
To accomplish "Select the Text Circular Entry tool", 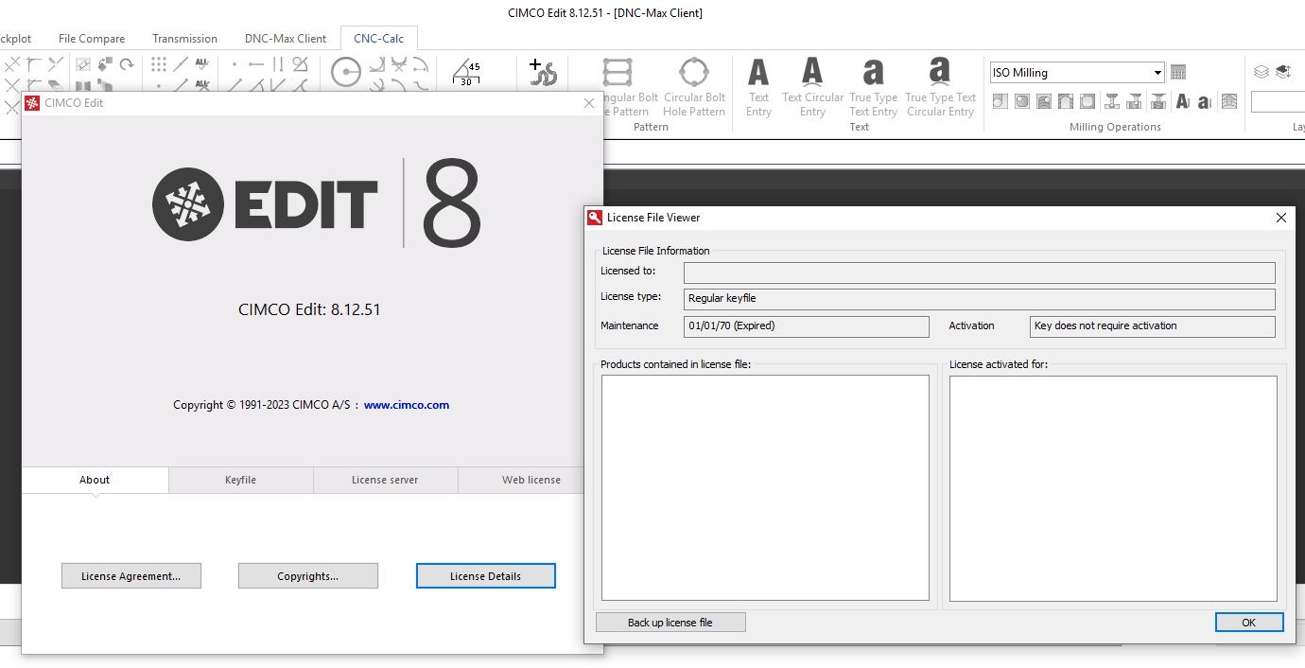I will (811, 85).
